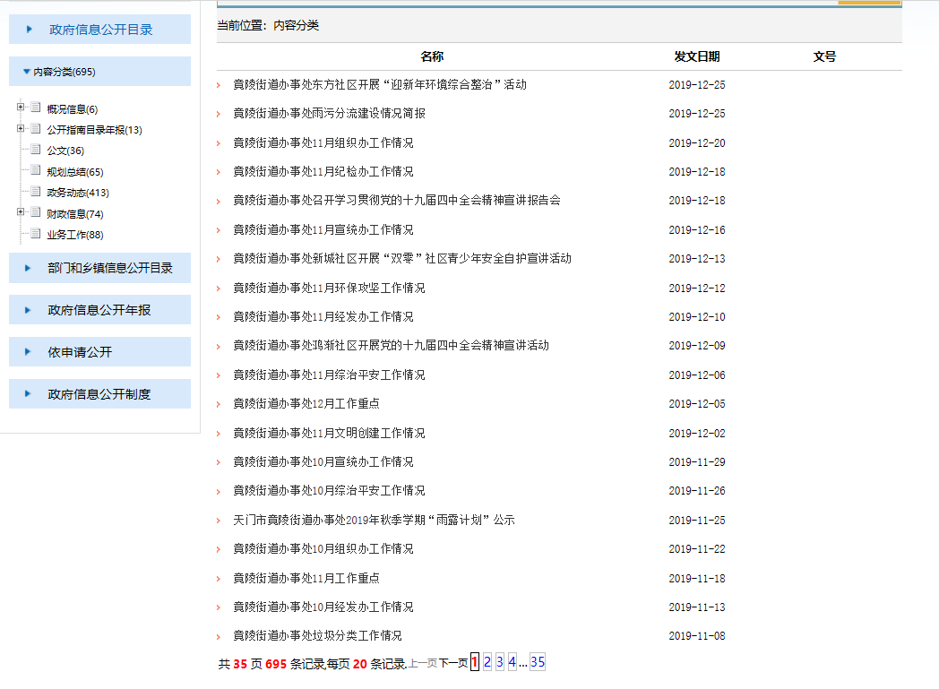Go to page 3 of results
This screenshot has height=689, width=939.
click(500, 663)
